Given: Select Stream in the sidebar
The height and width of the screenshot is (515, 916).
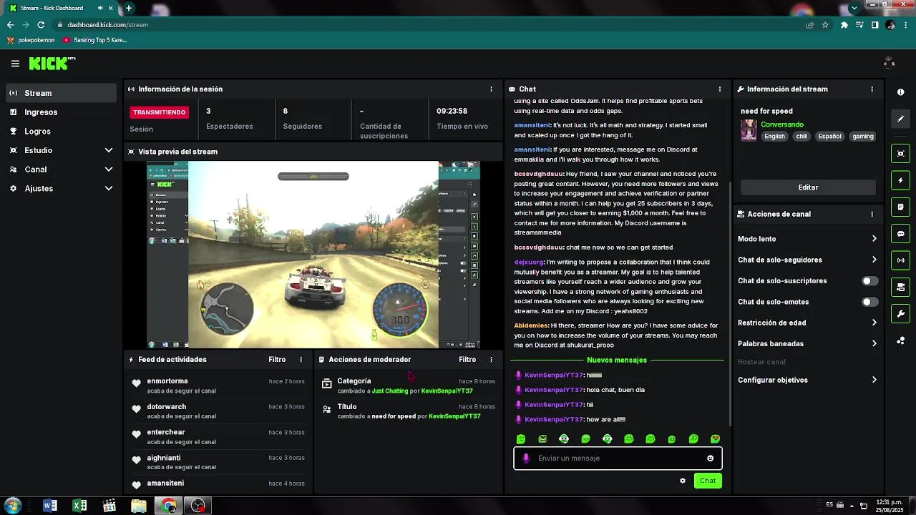Looking at the screenshot, I should tap(60, 93).
